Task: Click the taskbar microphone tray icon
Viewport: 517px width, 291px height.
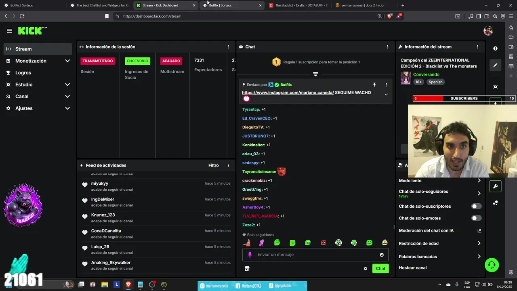Action: [x=457, y=285]
